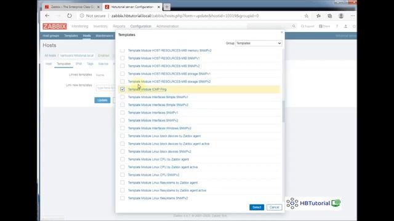Screen dimensions: 394x221
Task: Click the Zabbix global search field
Action: [270, 26]
